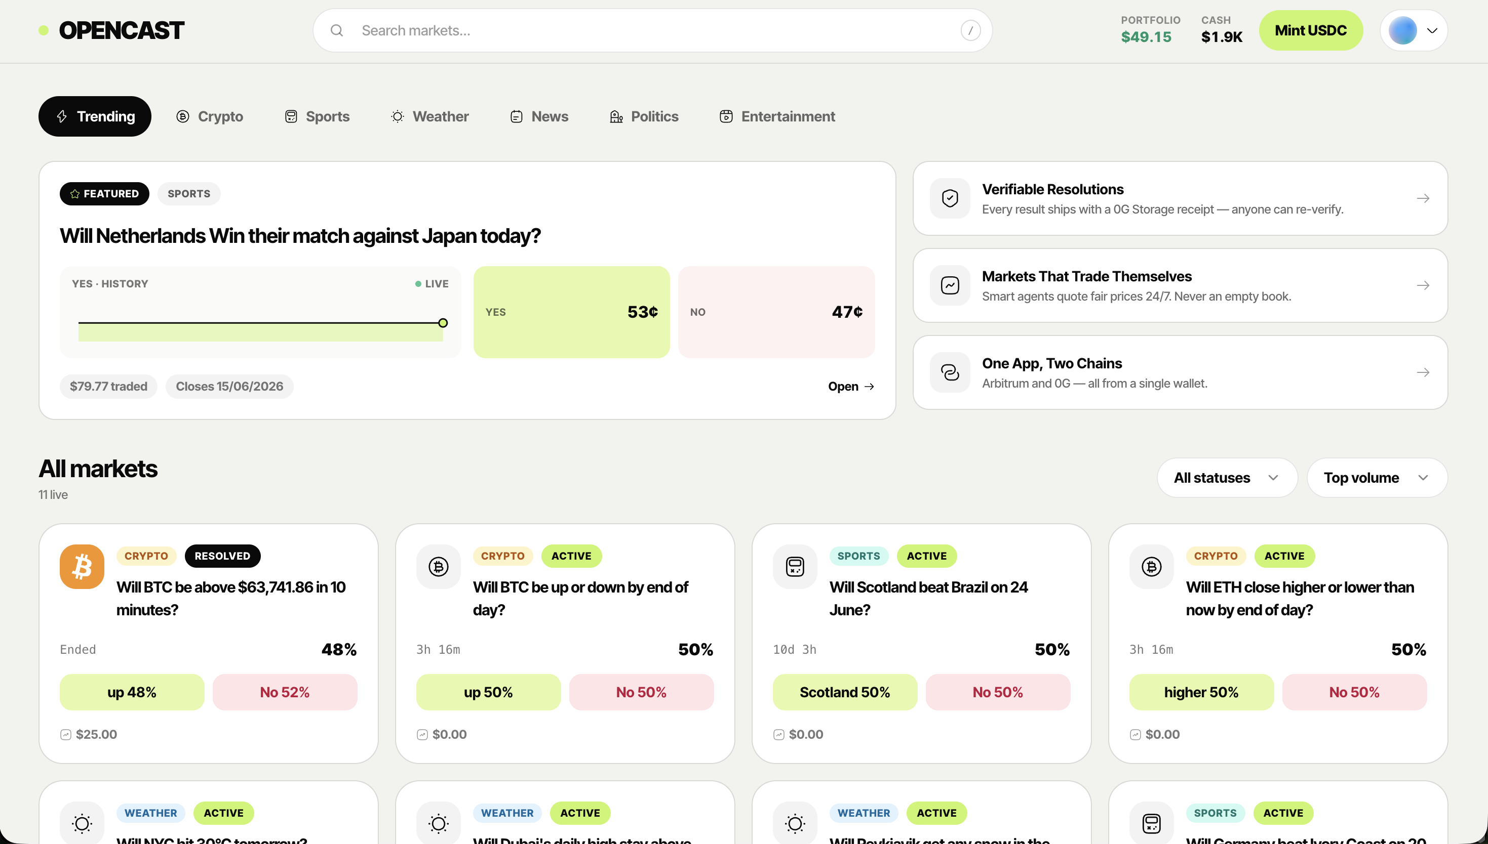Click the live point on the YES history chart
This screenshot has height=844, width=1488.
[x=443, y=323]
